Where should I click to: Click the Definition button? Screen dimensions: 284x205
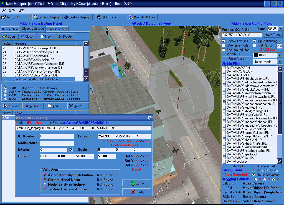click(x=33, y=106)
